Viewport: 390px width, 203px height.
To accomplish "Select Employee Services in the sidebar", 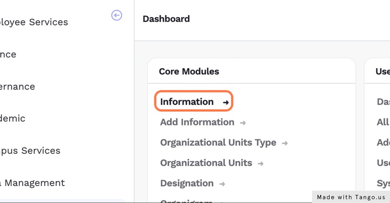I will [34, 22].
